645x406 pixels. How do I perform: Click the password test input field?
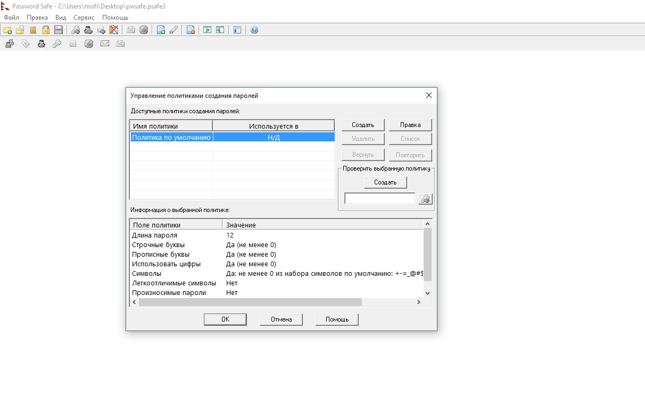380,199
